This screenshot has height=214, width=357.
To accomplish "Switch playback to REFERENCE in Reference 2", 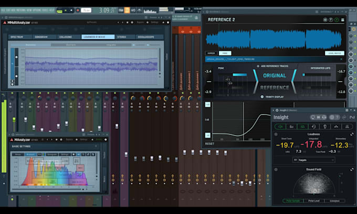I will [x=275, y=87].
